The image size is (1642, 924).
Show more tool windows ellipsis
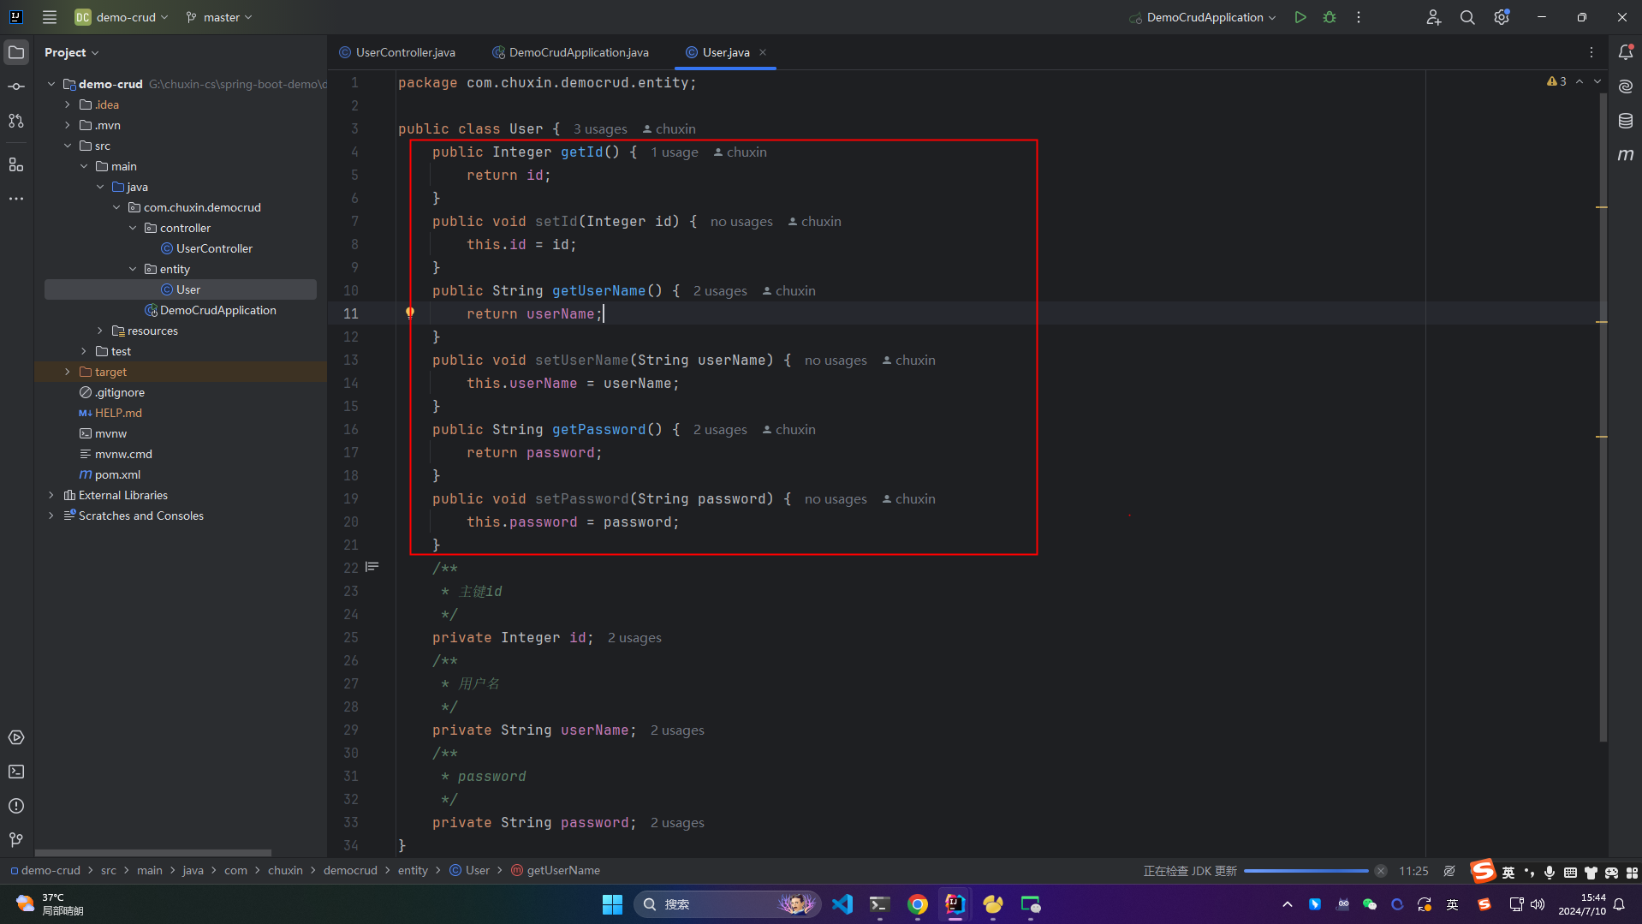[16, 199]
